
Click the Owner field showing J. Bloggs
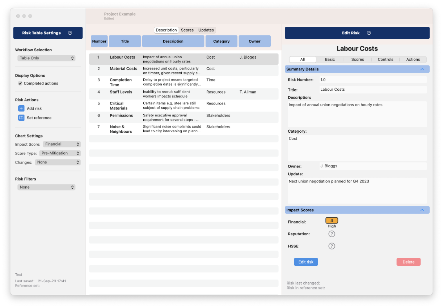tap(372, 166)
